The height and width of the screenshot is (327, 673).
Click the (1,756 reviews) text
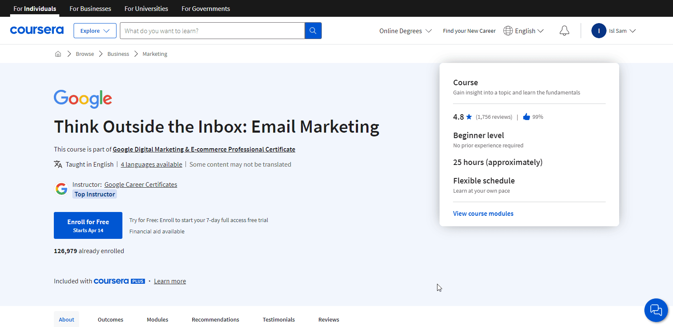click(494, 117)
